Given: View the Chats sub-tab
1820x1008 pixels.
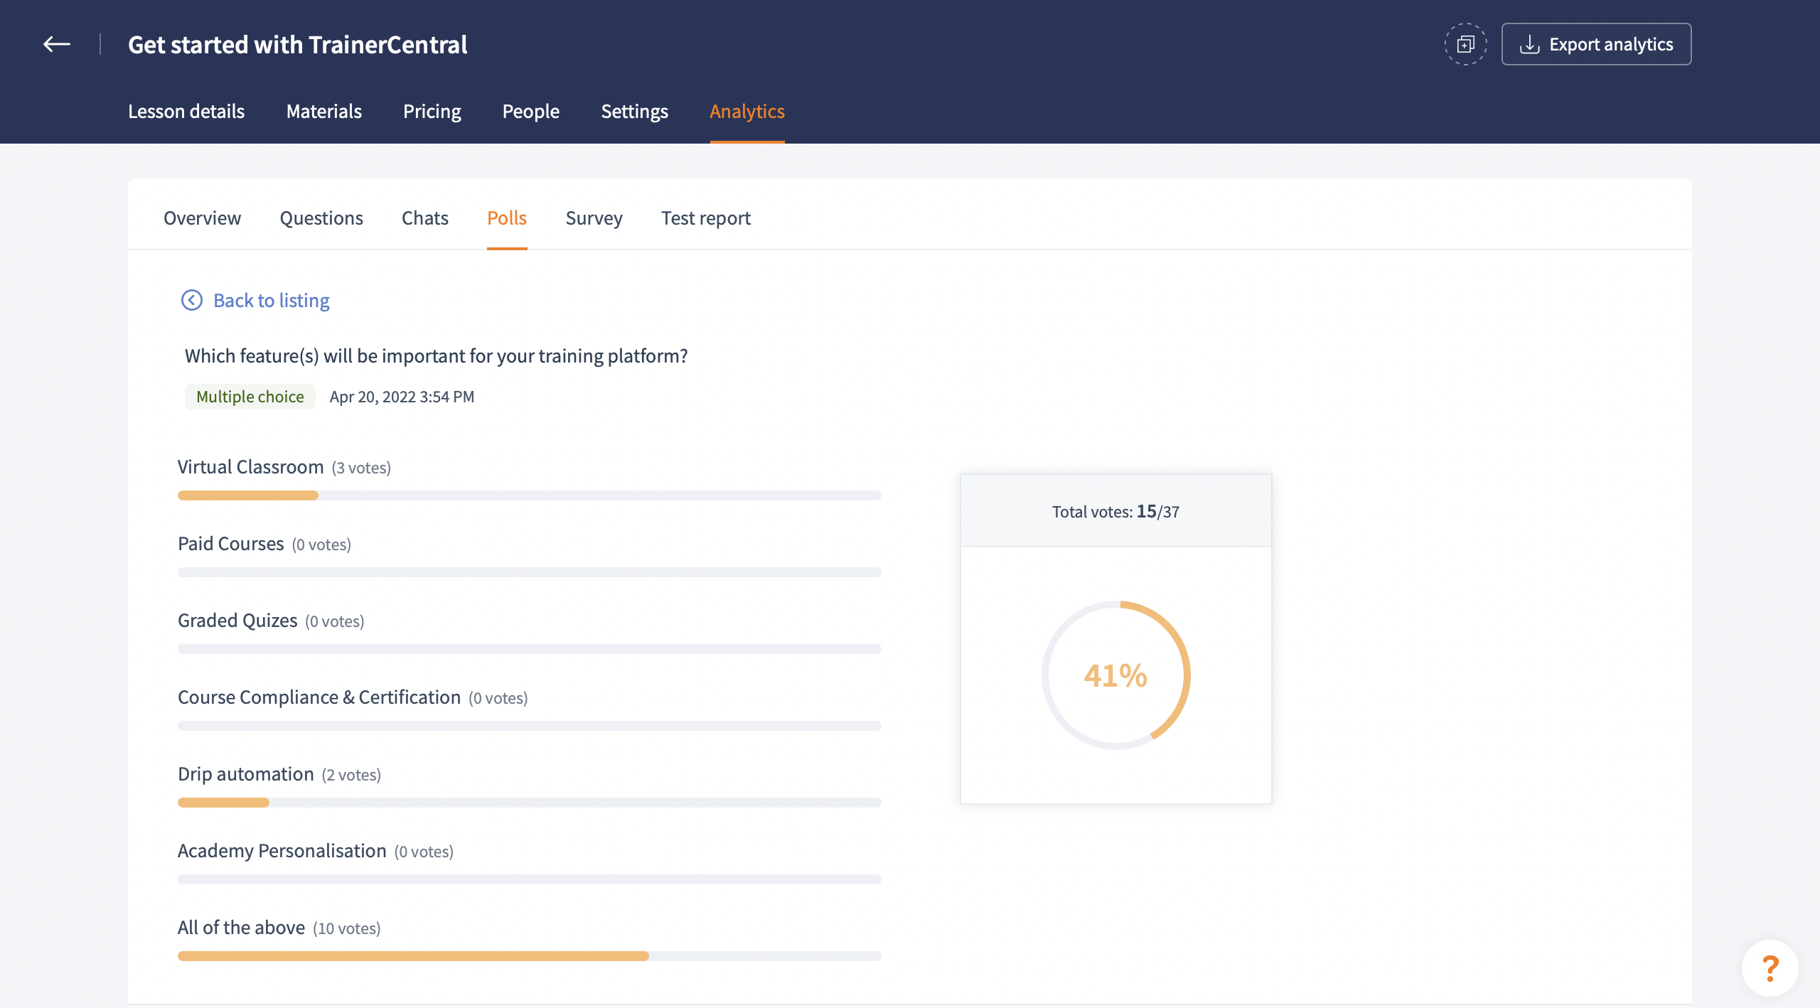Looking at the screenshot, I should 424,218.
